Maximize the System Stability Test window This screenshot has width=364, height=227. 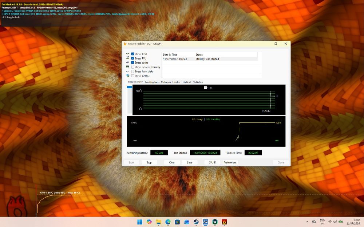pos(276,44)
